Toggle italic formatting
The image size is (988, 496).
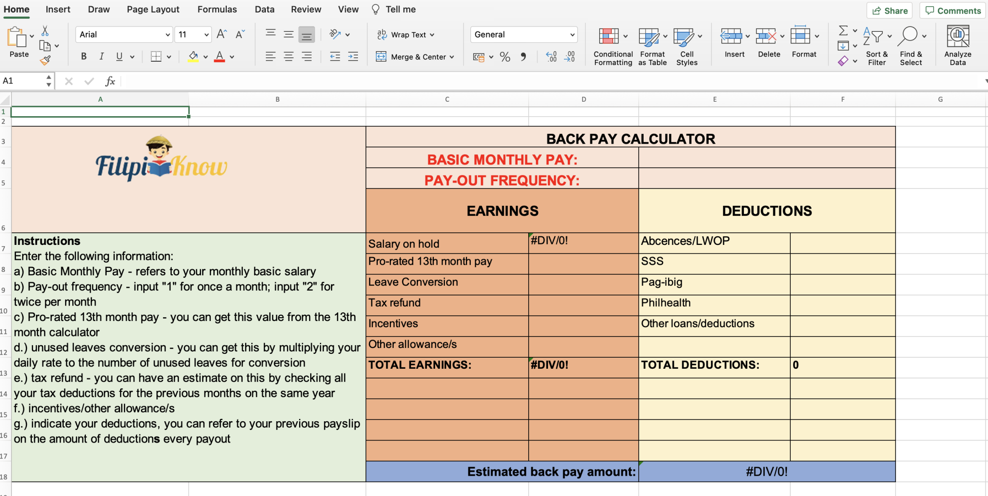[x=101, y=56]
